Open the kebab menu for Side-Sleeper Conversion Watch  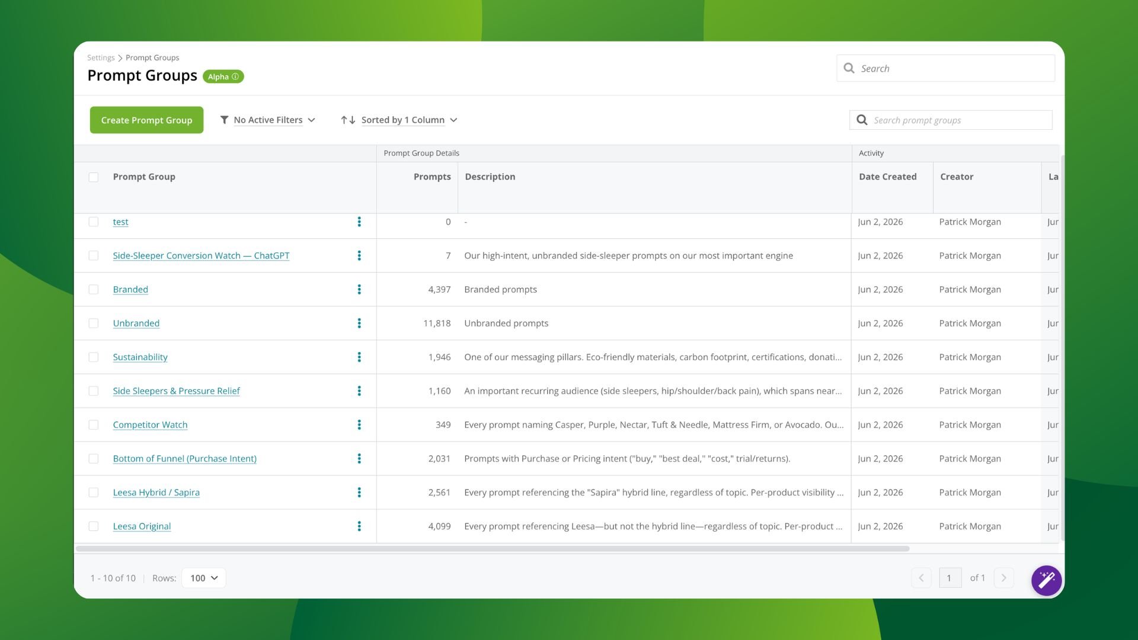coord(359,255)
